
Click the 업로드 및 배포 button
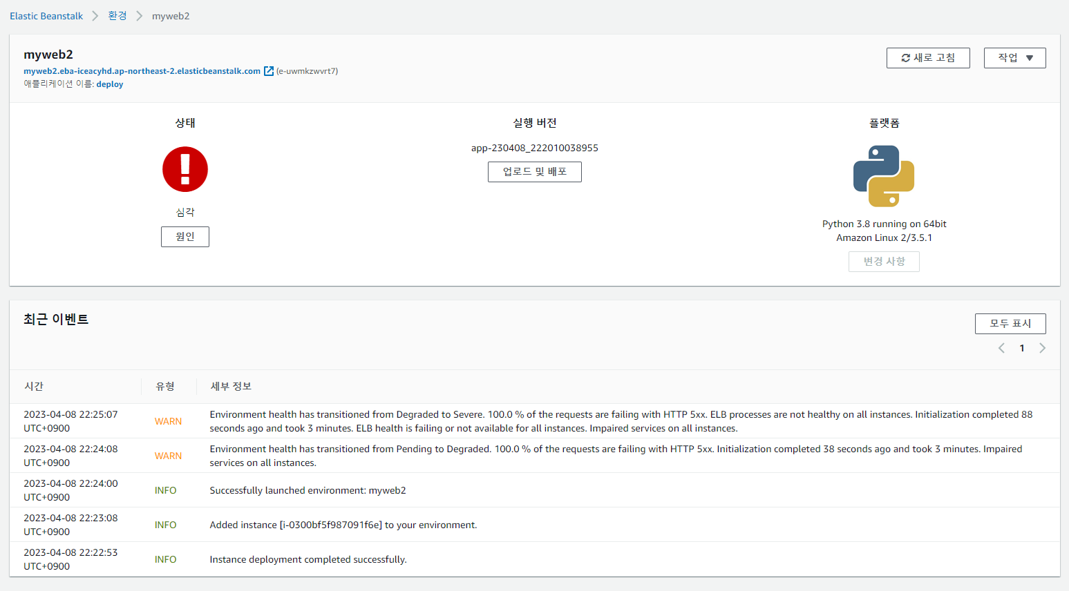tap(535, 172)
